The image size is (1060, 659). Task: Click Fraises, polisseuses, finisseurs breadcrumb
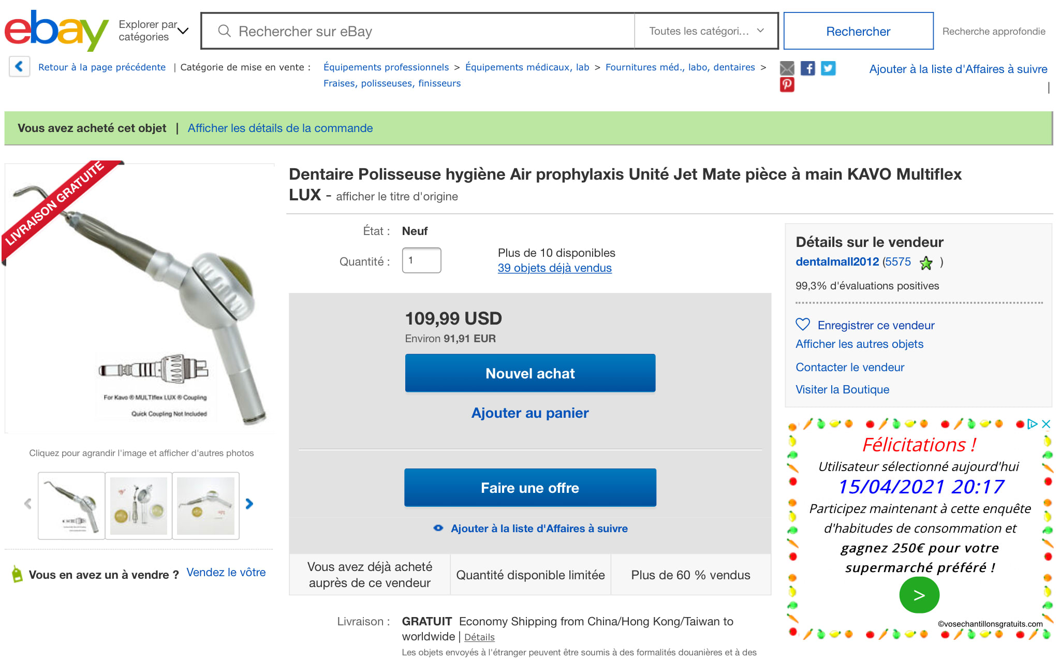[392, 83]
